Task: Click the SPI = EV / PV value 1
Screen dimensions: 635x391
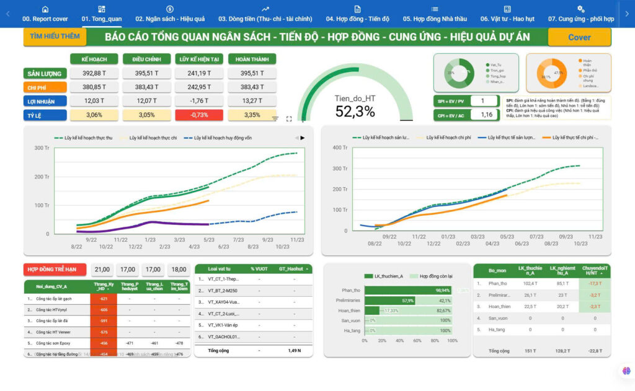Action: [x=482, y=101]
